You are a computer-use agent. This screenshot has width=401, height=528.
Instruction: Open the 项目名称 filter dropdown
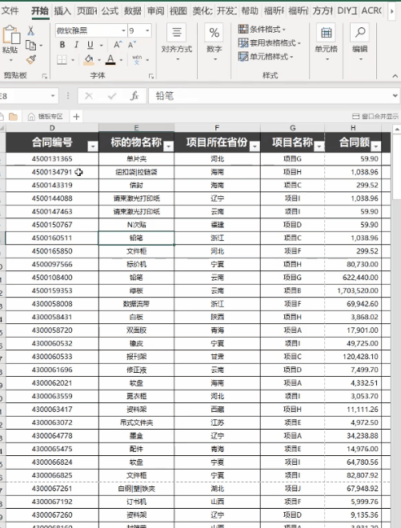click(x=319, y=146)
